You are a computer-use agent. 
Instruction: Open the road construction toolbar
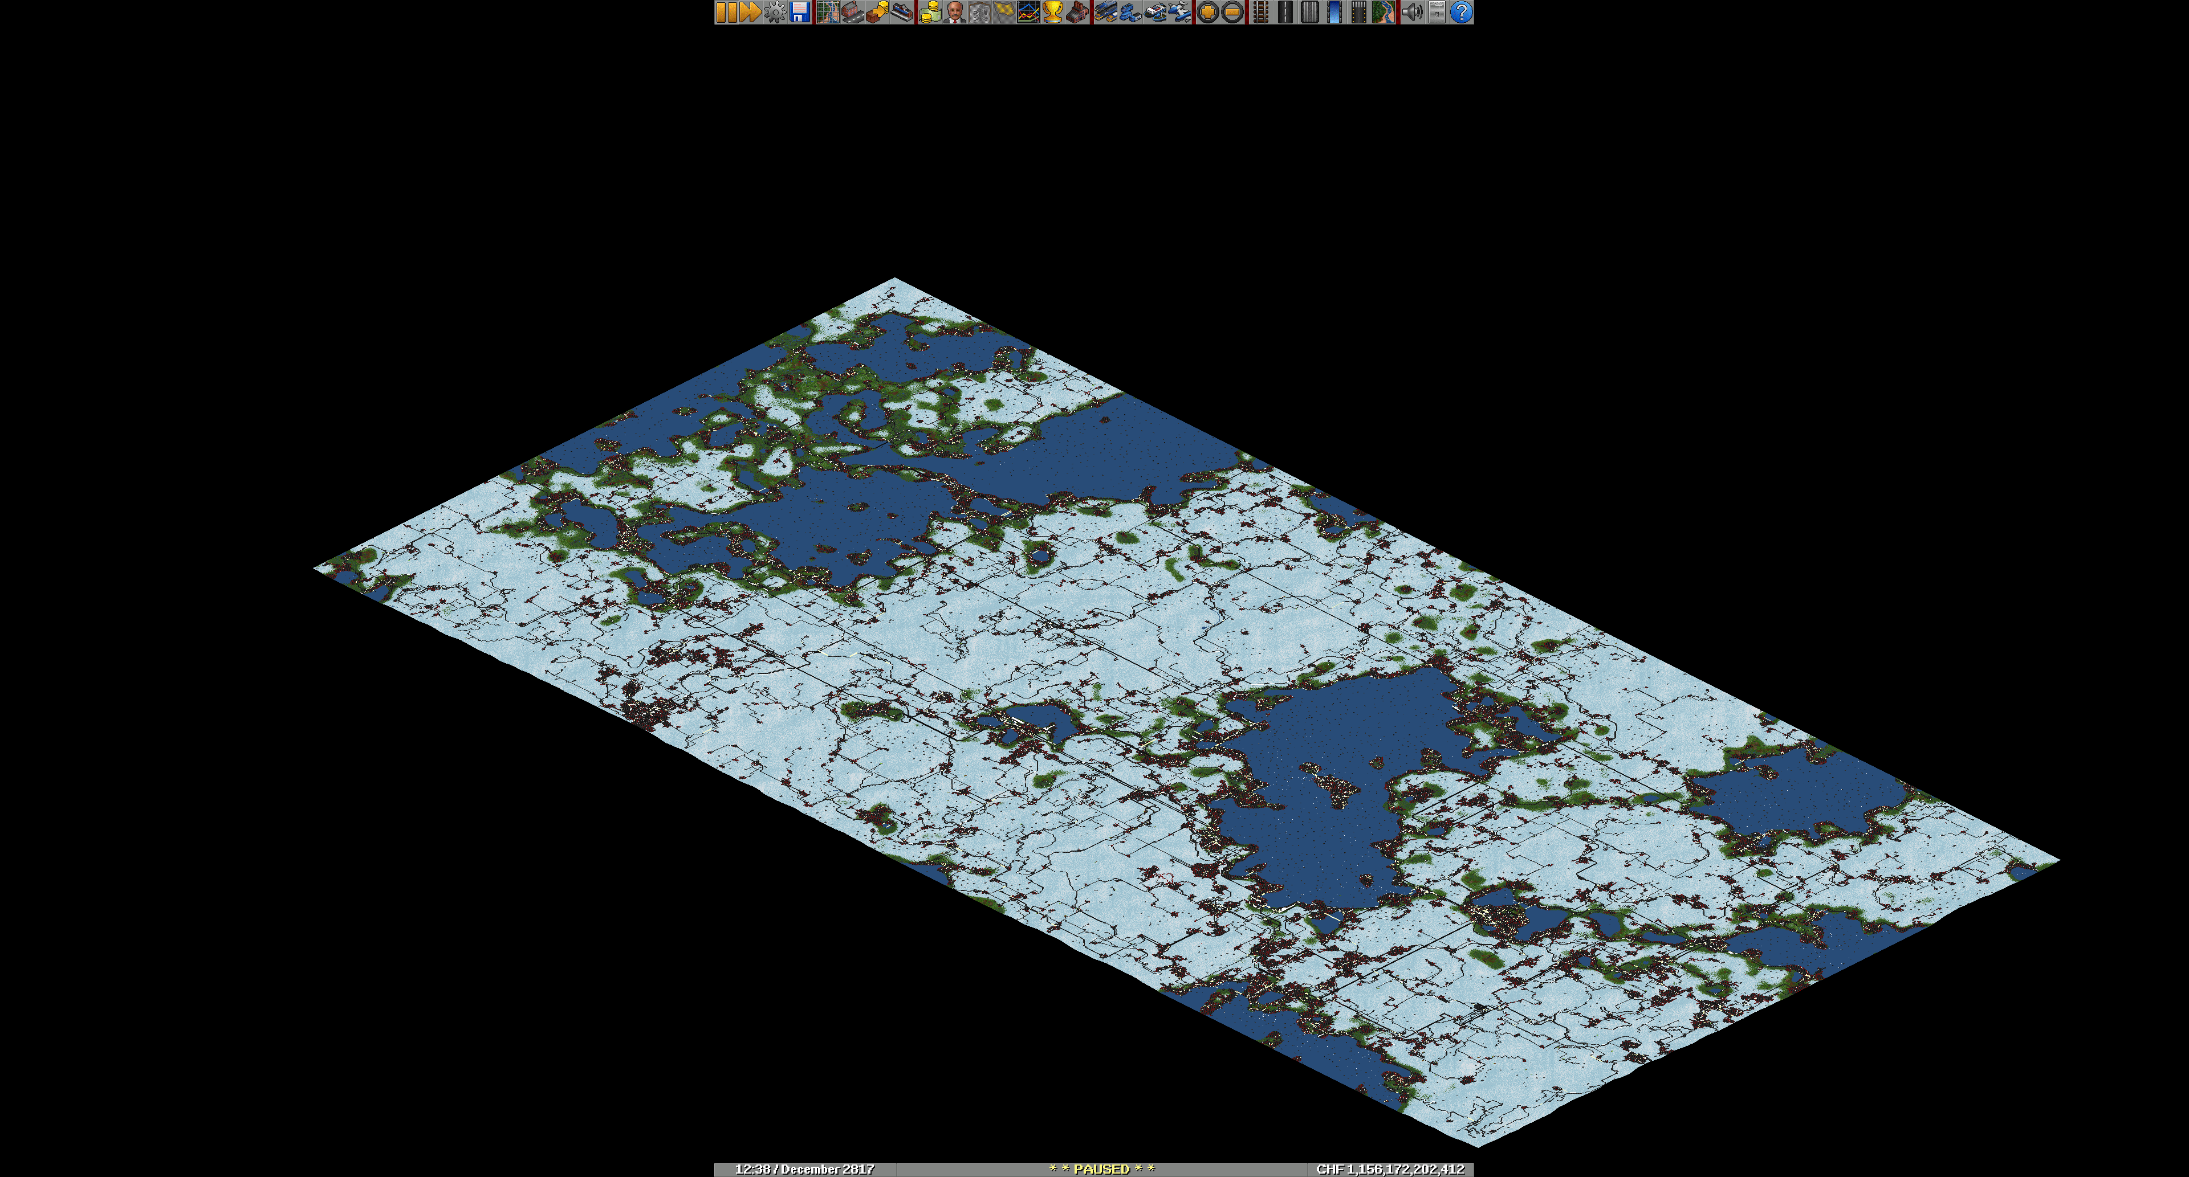tap(1285, 12)
